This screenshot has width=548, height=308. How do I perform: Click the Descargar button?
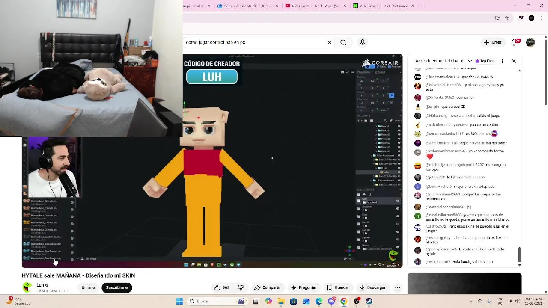tap(372, 287)
